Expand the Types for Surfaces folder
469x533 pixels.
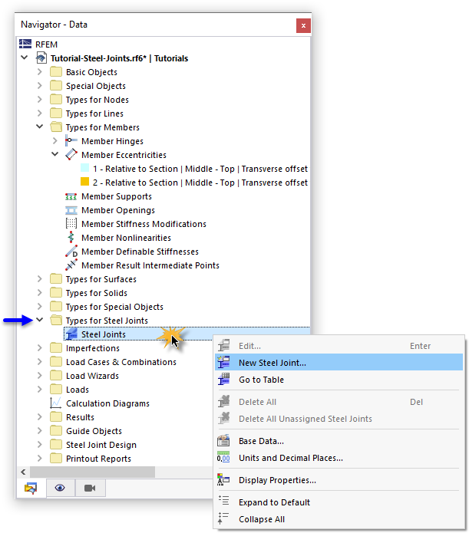(x=40, y=278)
